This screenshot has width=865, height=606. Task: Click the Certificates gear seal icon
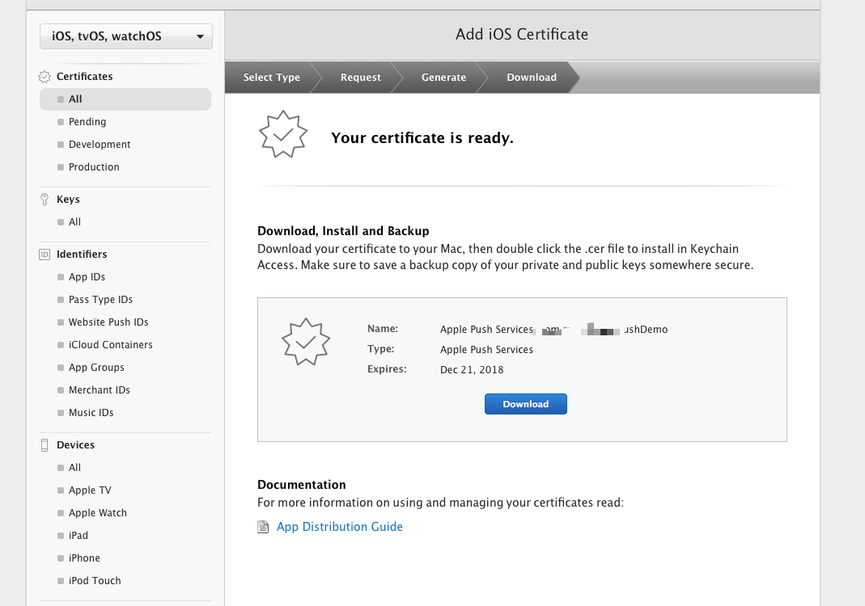[x=45, y=77]
